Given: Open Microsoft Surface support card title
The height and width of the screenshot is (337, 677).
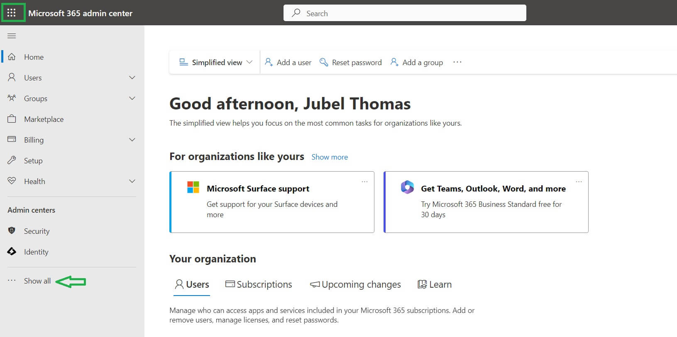Looking at the screenshot, I should tap(258, 189).
